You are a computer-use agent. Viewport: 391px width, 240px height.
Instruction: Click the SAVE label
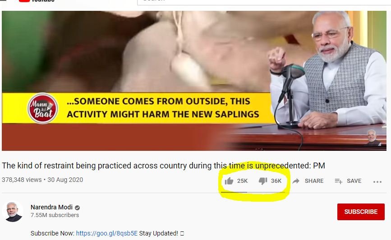point(354,181)
